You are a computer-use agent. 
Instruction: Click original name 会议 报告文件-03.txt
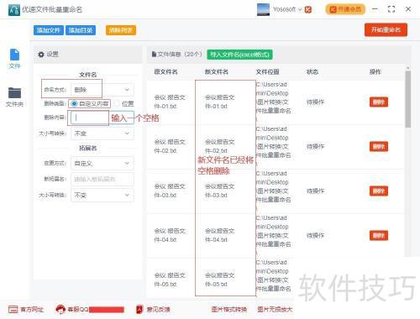pyautogui.click(x=170, y=191)
